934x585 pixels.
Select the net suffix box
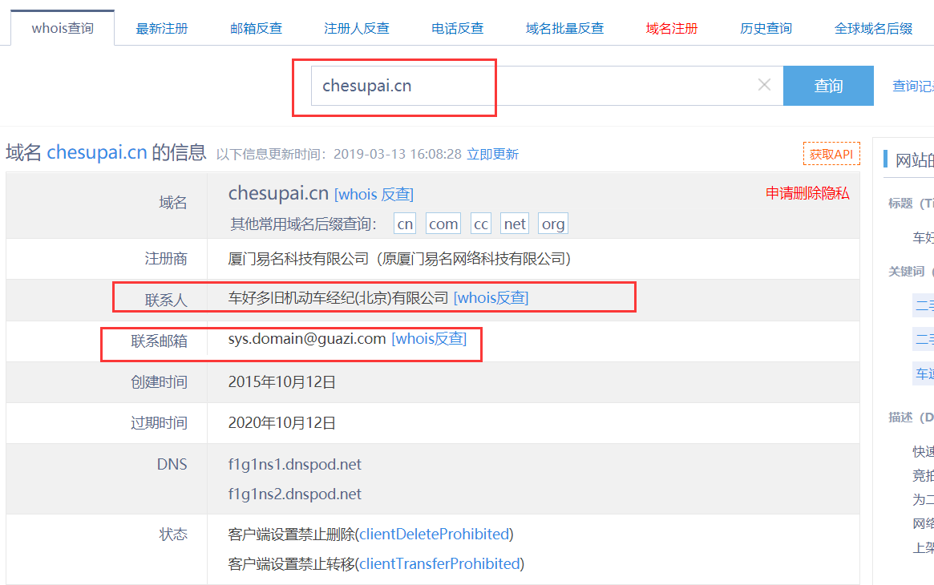pyautogui.click(x=515, y=224)
